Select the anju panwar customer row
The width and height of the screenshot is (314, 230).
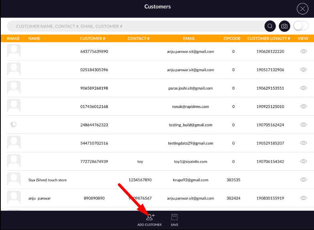[x=40, y=198]
